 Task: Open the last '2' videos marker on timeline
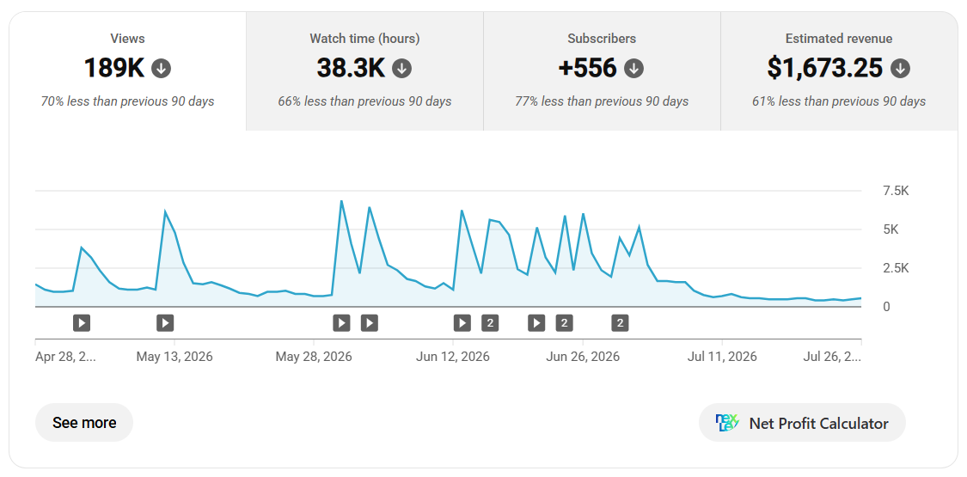tap(621, 322)
